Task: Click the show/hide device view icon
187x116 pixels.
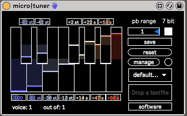Action: tap(160, 6)
